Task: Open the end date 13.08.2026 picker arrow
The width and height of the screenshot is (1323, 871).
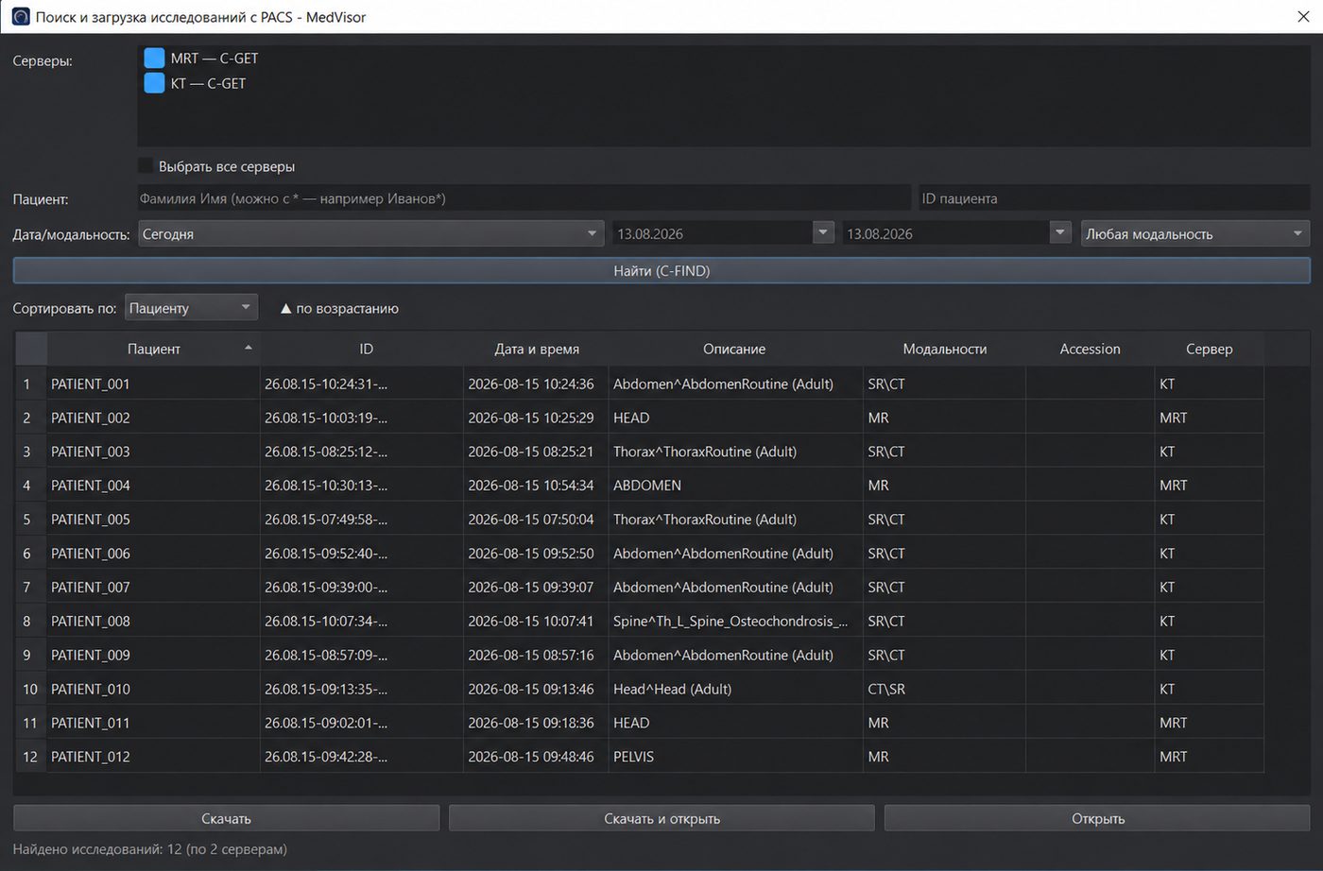Action: (1060, 232)
